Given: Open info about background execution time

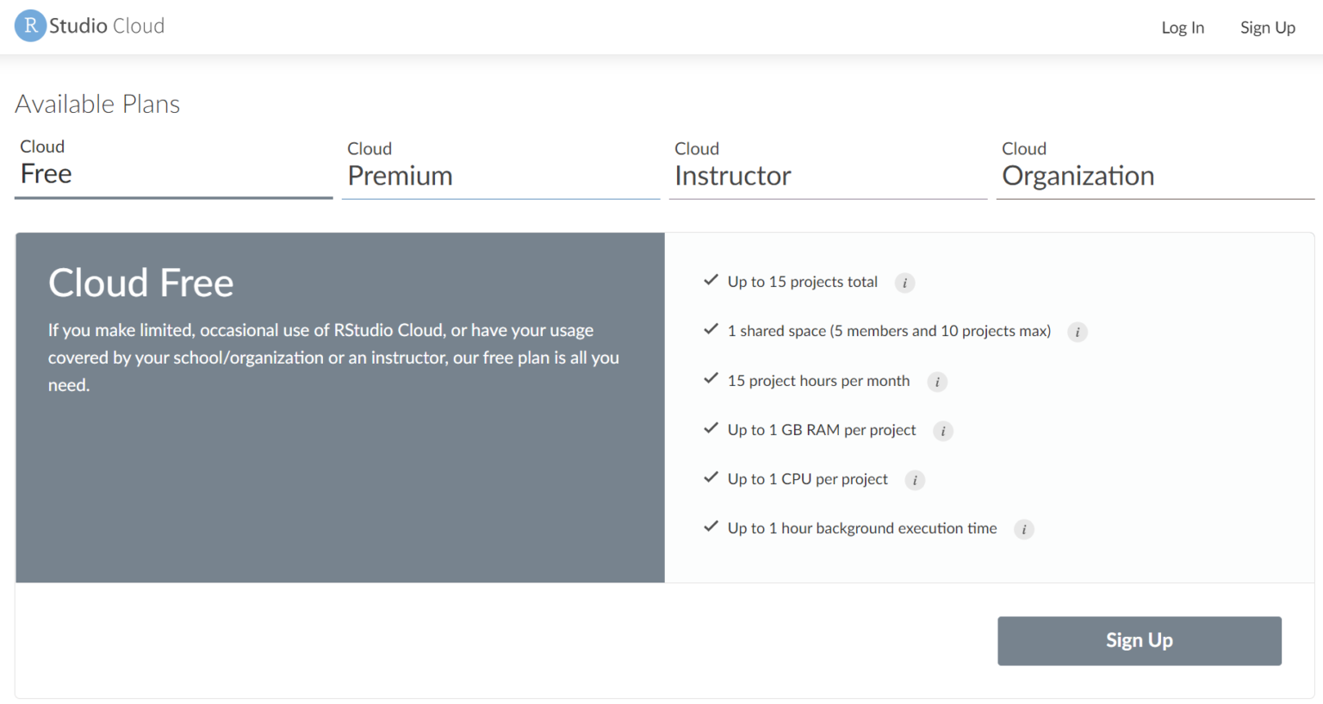Looking at the screenshot, I should (x=1024, y=529).
